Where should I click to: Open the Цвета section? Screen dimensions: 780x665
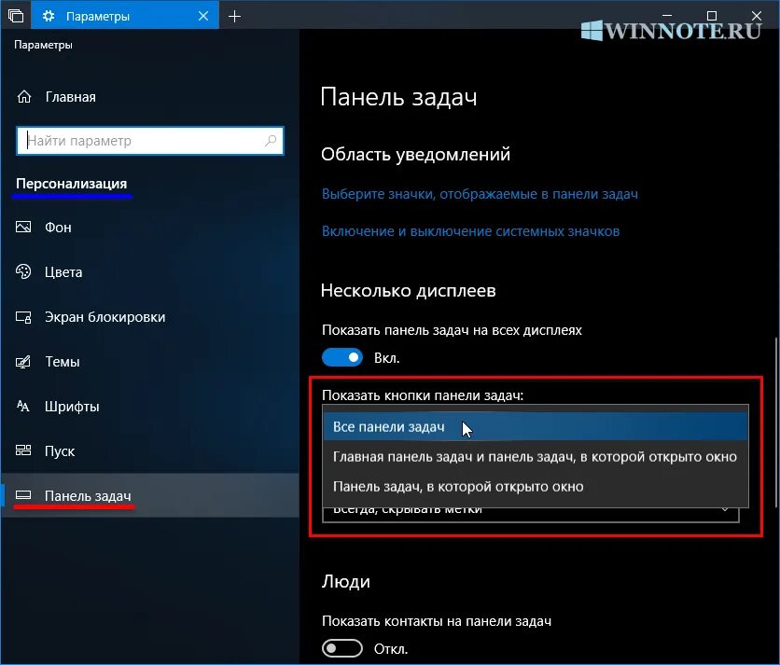pos(149,272)
